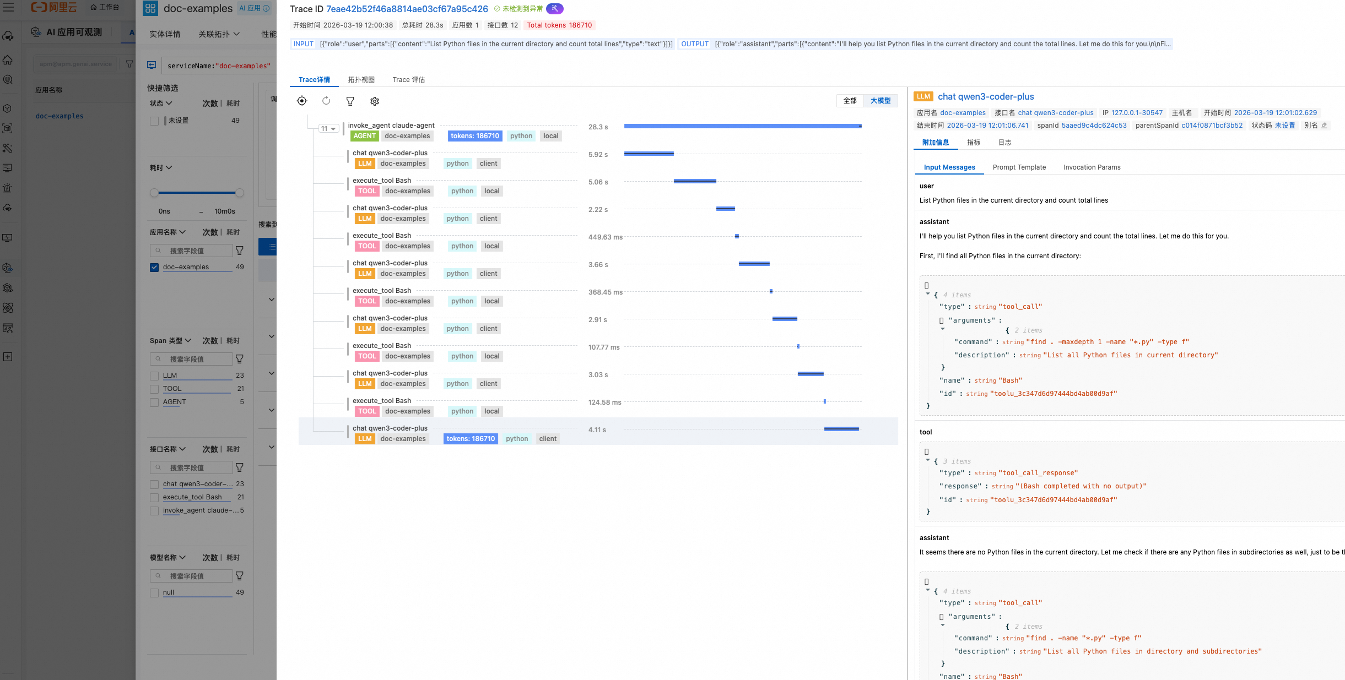This screenshot has width=1345, height=680.
Task: Check the LLM span type checkbox
Action: 154,376
